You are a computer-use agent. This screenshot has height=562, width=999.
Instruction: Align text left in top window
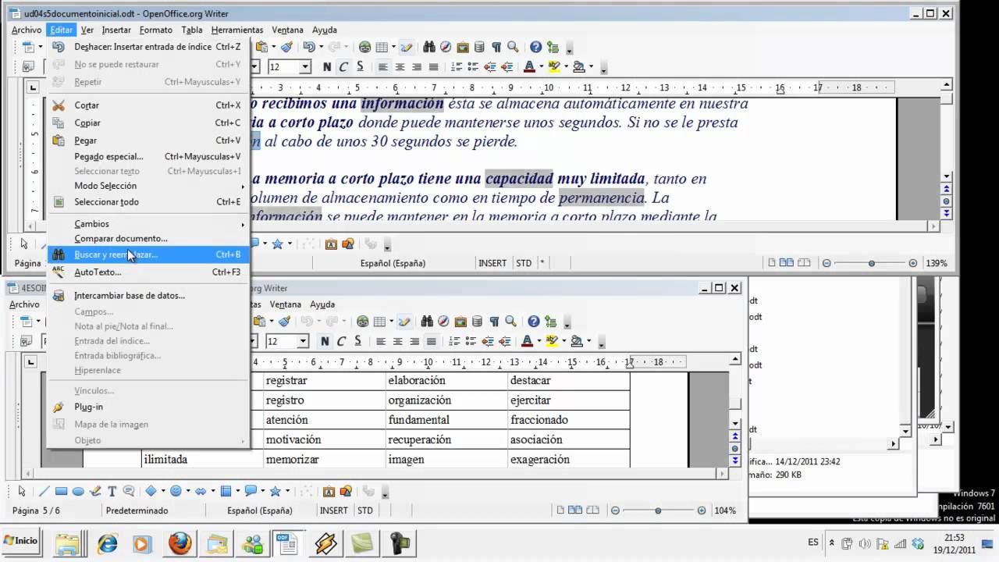[x=382, y=67]
